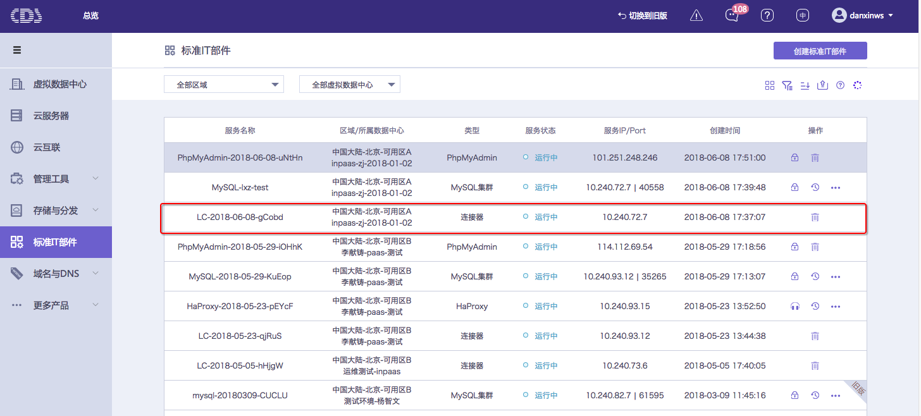Click the IP/port 10.240.72.7 | 40558
921x416 pixels.
click(625, 187)
